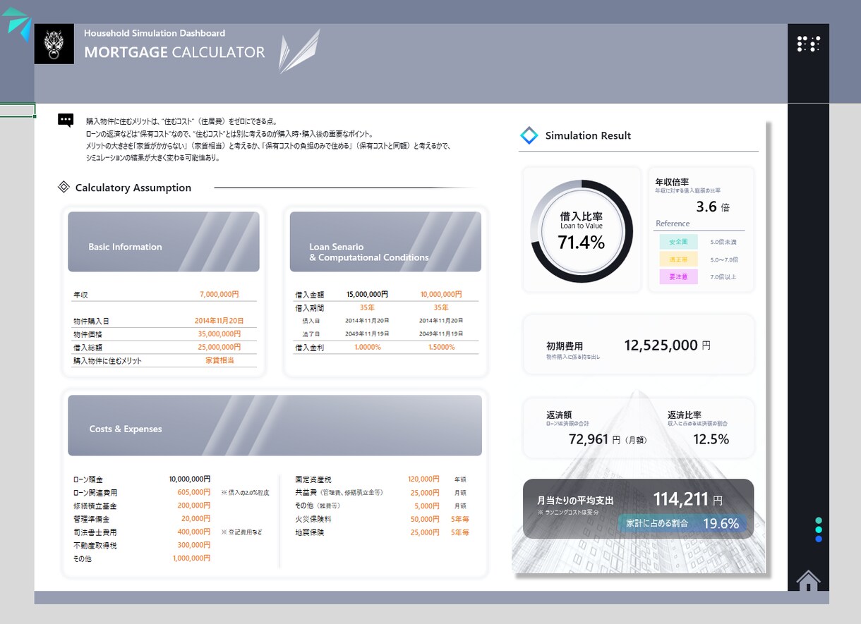861x624 pixels.
Task: Click the diamond icon beside Calculatory Assumption
Action: (64, 187)
